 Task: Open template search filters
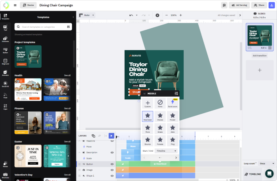click(x=68, y=27)
